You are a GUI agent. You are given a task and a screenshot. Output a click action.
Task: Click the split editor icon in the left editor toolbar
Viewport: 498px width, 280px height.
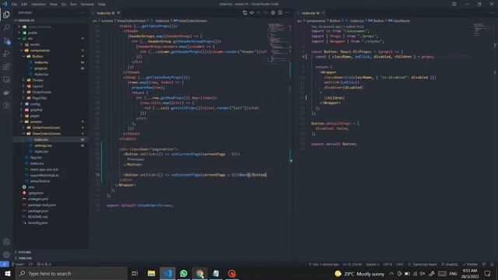(280, 13)
